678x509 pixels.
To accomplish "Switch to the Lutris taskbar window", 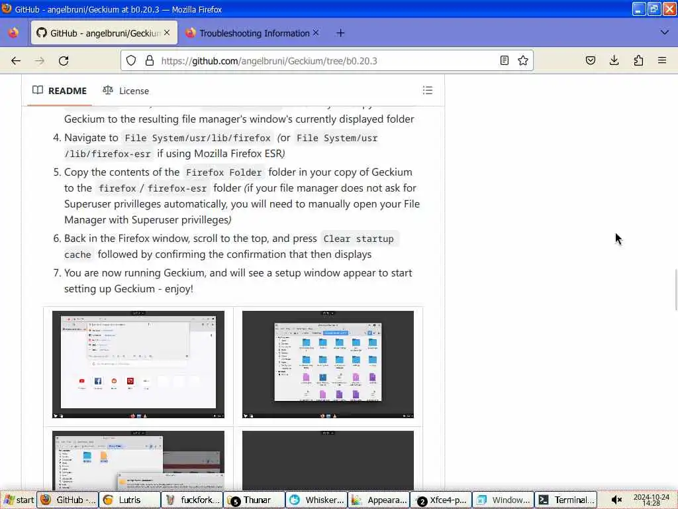I will point(129,500).
